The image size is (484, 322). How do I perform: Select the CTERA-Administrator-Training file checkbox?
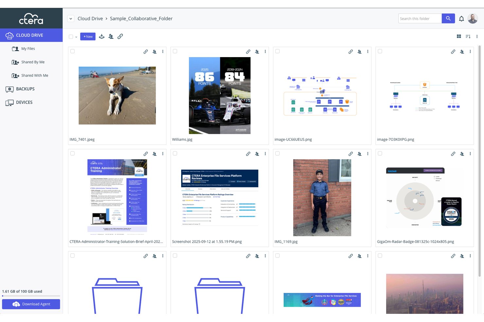tap(73, 153)
